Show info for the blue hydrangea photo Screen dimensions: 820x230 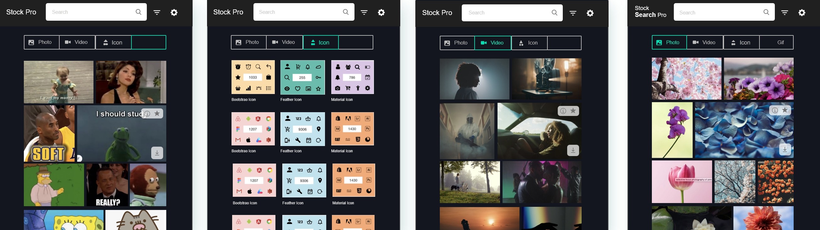click(775, 110)
